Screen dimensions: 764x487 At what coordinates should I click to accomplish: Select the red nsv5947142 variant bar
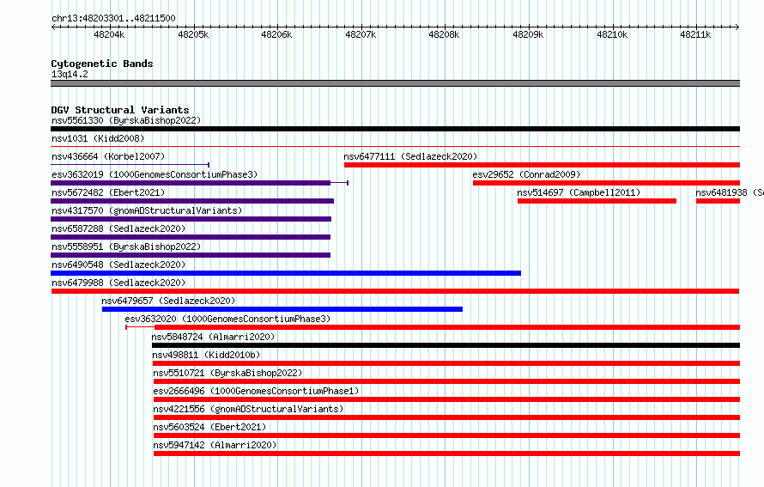(x=446, y=454)
